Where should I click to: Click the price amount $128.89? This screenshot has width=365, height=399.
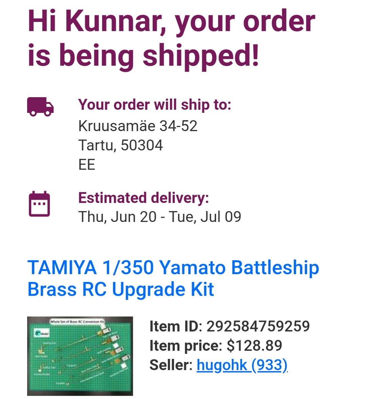point(254,346)
